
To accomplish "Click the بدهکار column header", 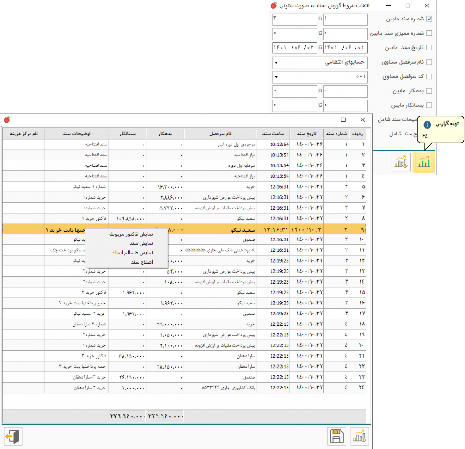I will pos(166,134).
